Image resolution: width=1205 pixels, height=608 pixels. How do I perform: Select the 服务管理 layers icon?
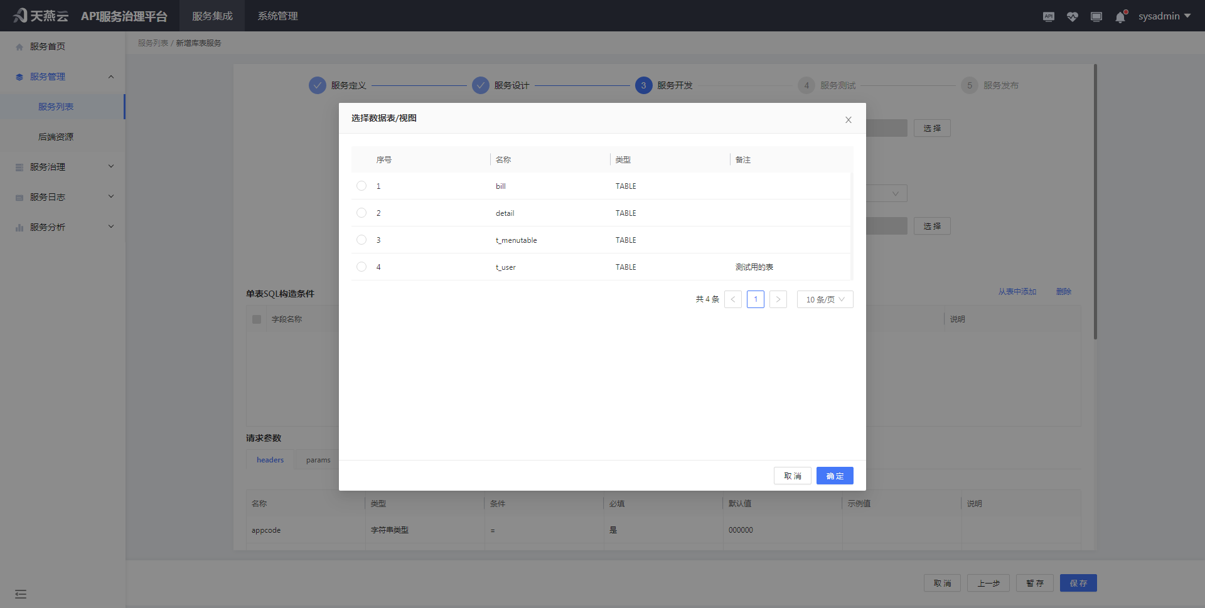click(x=19, y=76)
